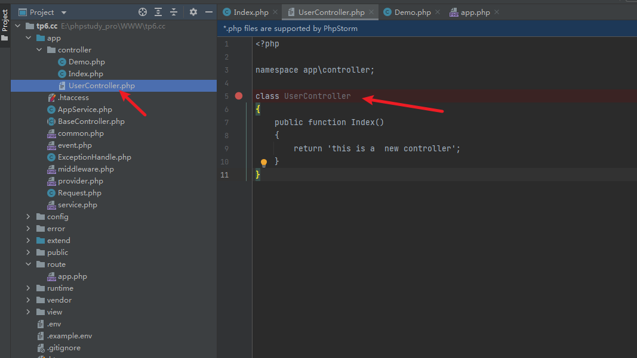Screen dimensions: 637x358
Task: Expand the extend folder
Action: pos(29,241)
